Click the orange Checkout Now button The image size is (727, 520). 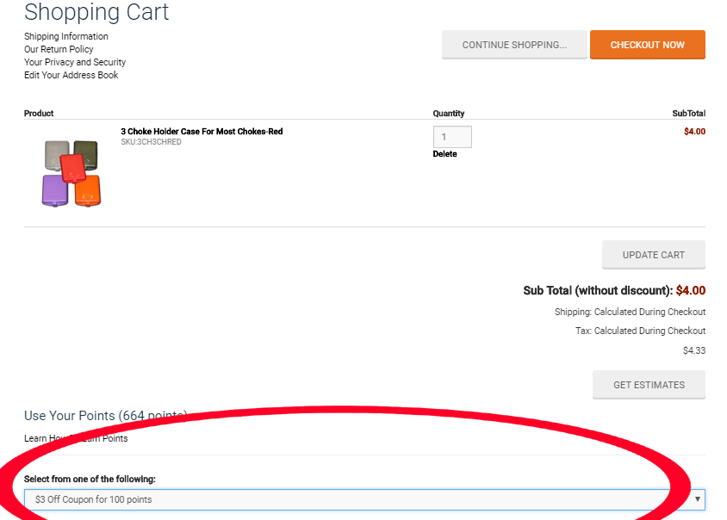pyautogui.click(x=647, y=45)
